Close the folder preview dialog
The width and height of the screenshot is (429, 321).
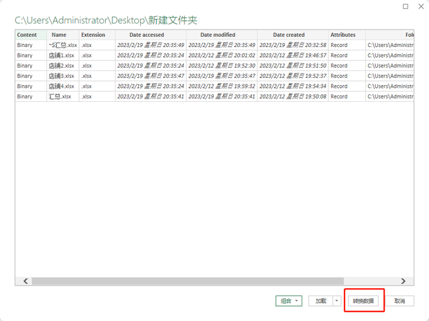point(421,6)
